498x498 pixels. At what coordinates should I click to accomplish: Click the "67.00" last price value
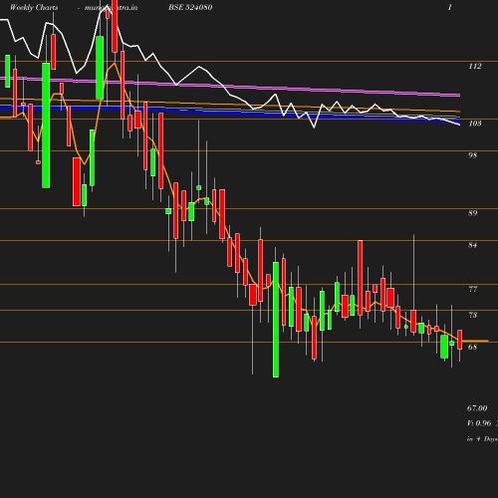(x=477, y=408)
